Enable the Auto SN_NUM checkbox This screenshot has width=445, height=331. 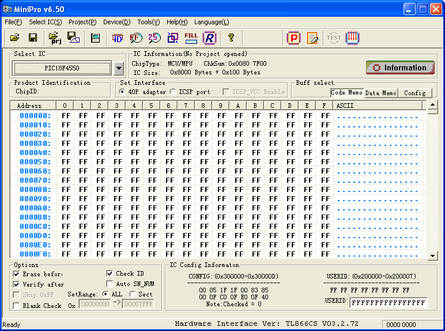(x=110, y=284)
